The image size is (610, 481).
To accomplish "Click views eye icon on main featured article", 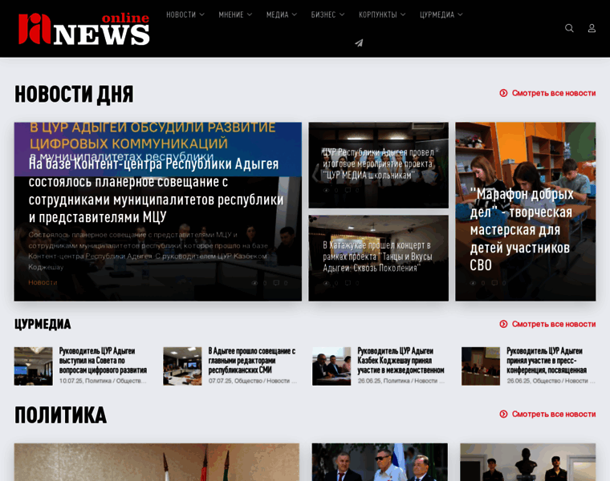I will (x=255, y=282).
